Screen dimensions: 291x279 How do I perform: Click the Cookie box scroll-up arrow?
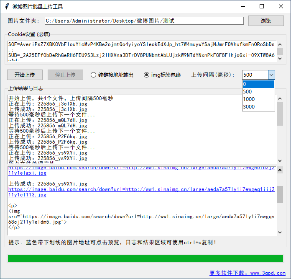click(280, 44)
